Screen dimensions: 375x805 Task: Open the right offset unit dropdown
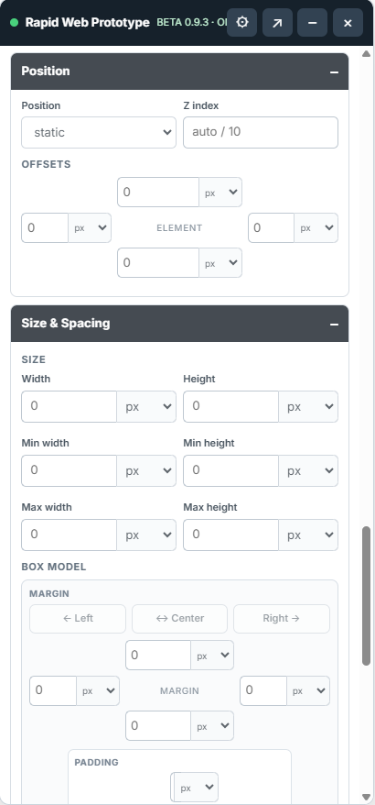point(316,228)
